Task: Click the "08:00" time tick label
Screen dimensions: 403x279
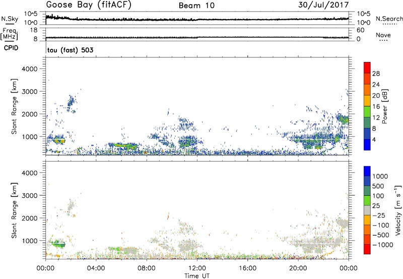Action: tap(147, 268)
